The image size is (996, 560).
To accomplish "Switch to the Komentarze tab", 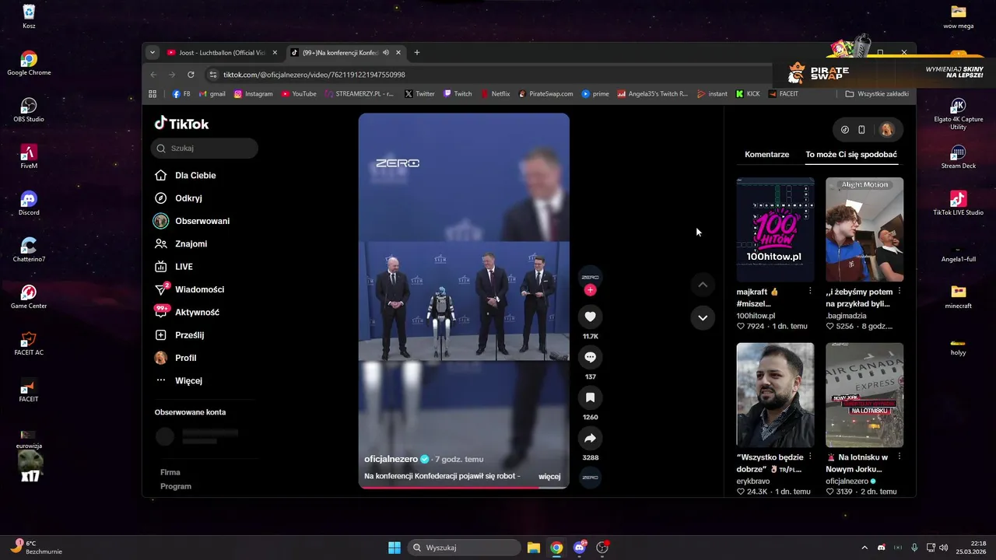I will point(766,154).
